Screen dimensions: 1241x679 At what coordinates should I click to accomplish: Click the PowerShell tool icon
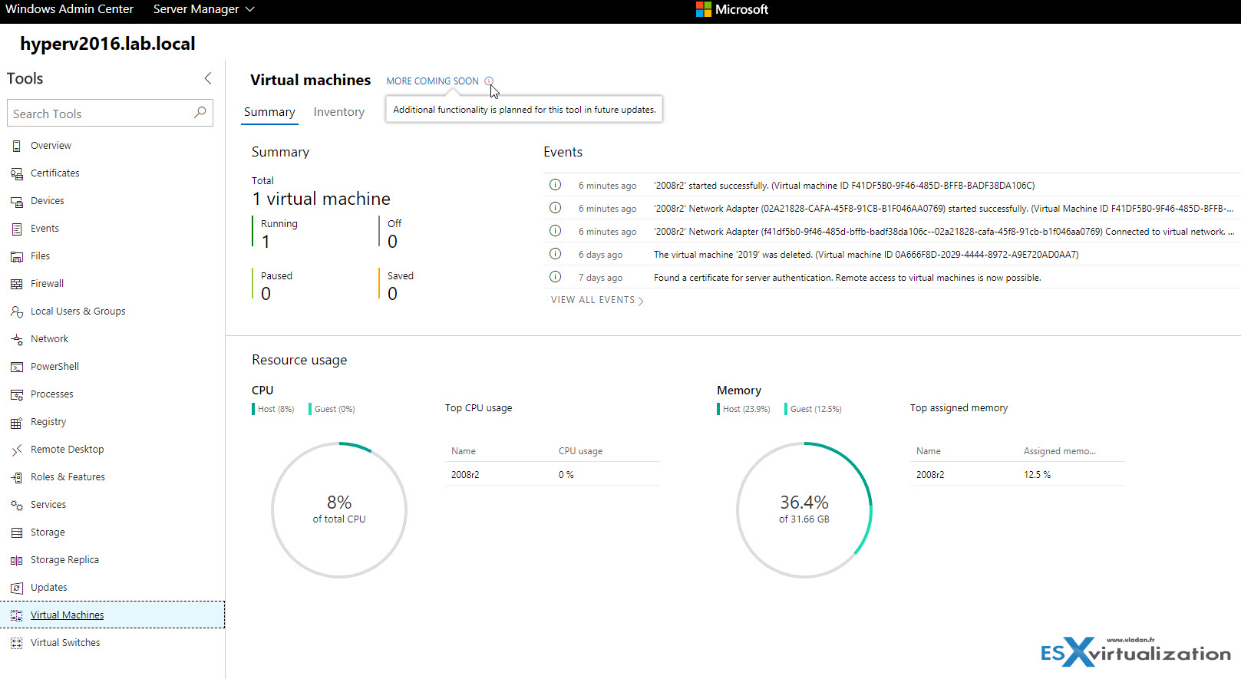coord(16,367)
